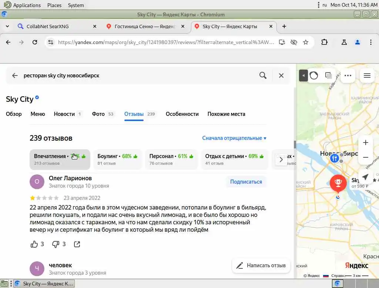
Task: Toggle the traffic layer circle icon on map
Action: 314,76
